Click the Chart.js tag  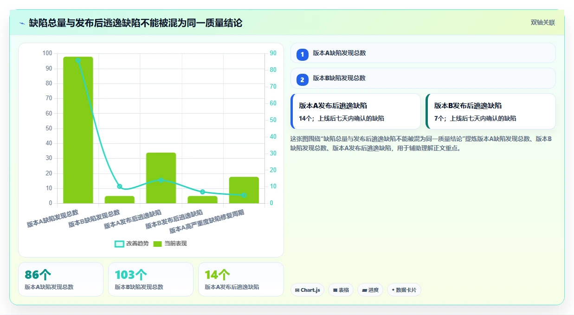[x=307, y=290]
